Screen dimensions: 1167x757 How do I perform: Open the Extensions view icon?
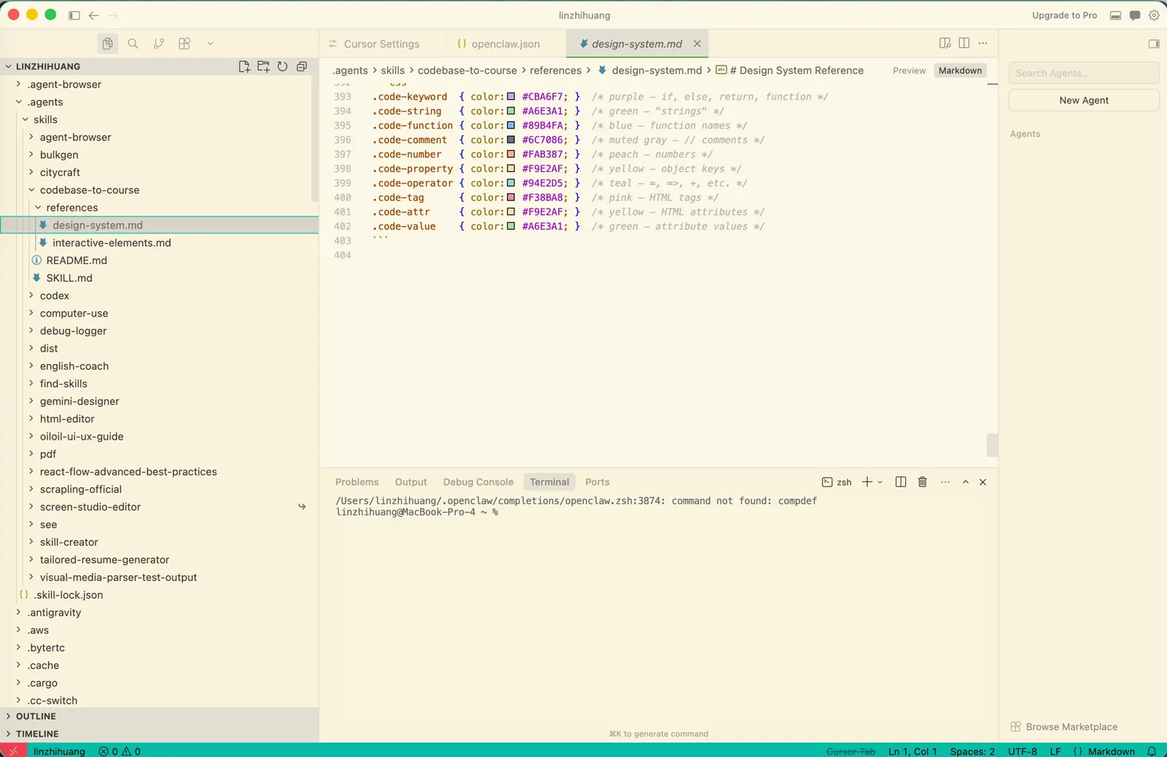tap(185, 44)
